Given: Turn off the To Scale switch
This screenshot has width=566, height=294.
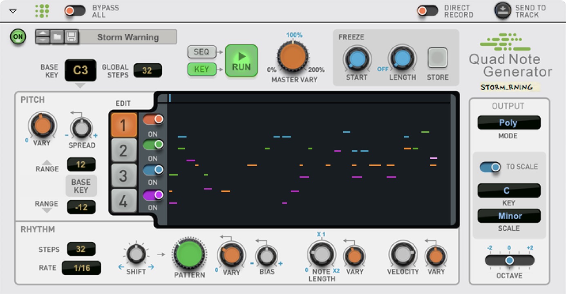Looking at the screenshot, I should click(x=490, y=167).
